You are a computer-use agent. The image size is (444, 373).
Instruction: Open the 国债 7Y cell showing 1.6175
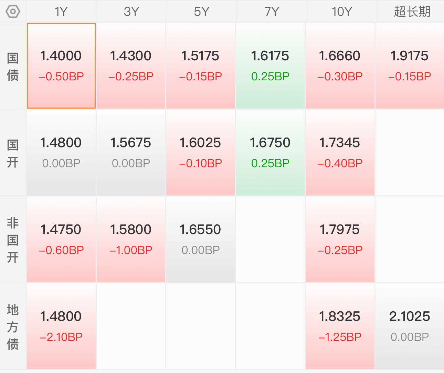pyautogui.click(x=270, y=66)
